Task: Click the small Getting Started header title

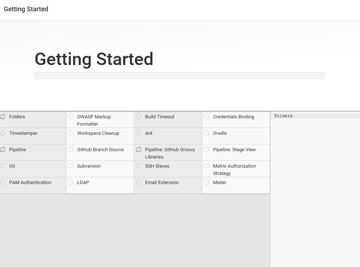Action: (26, 9)
